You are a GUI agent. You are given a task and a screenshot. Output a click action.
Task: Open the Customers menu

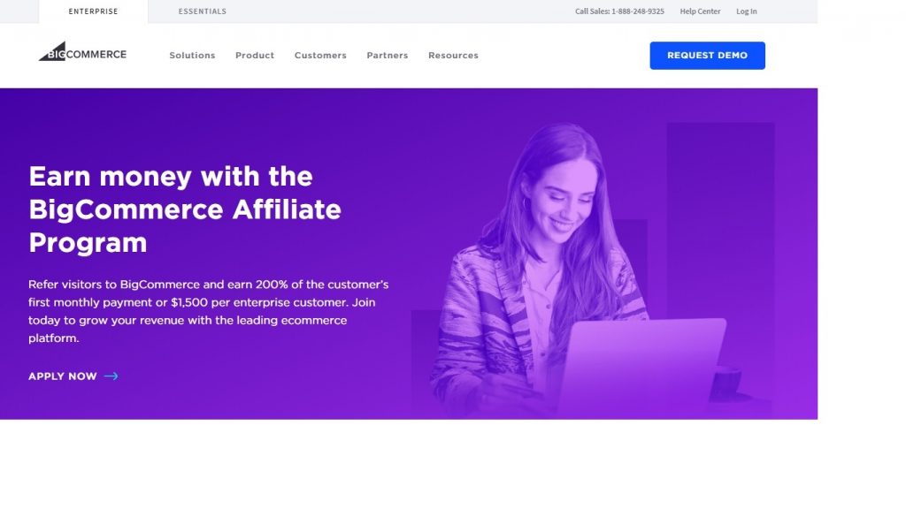320,56
